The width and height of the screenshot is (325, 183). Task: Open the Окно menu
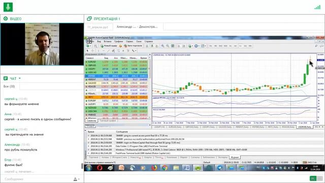point(139,42)
